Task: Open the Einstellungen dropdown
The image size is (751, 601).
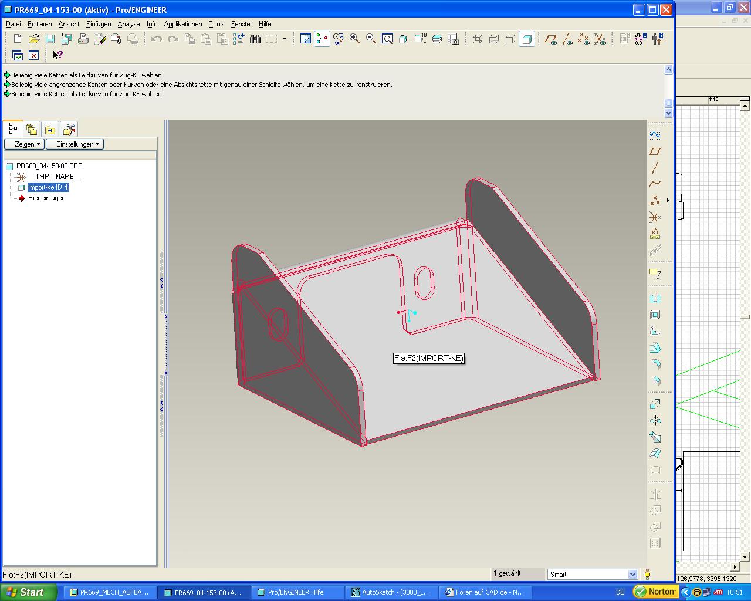Action: click(x=75, y=144)
